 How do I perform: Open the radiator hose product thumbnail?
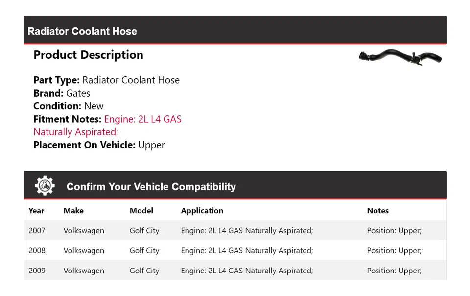400,57
